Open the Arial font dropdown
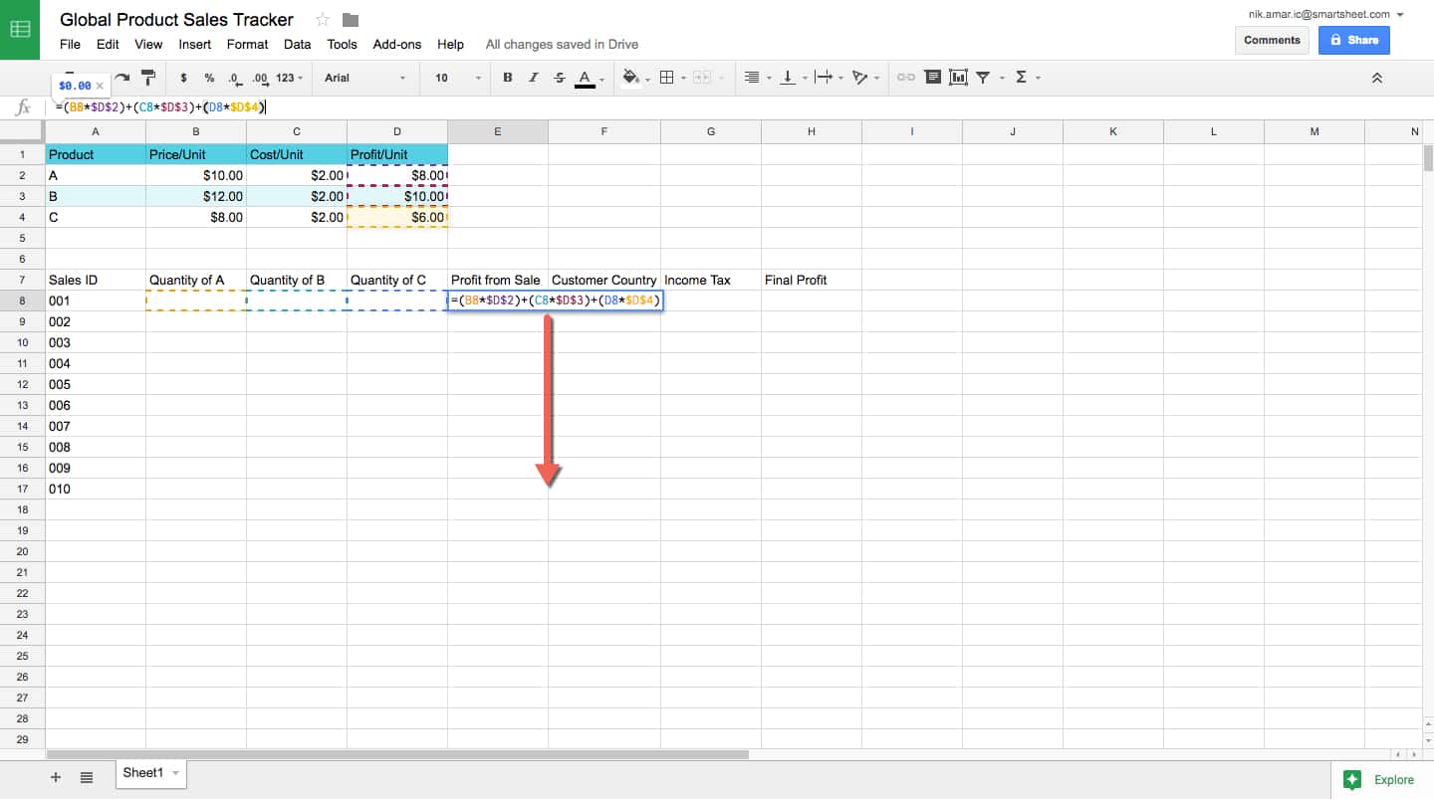 364,78
